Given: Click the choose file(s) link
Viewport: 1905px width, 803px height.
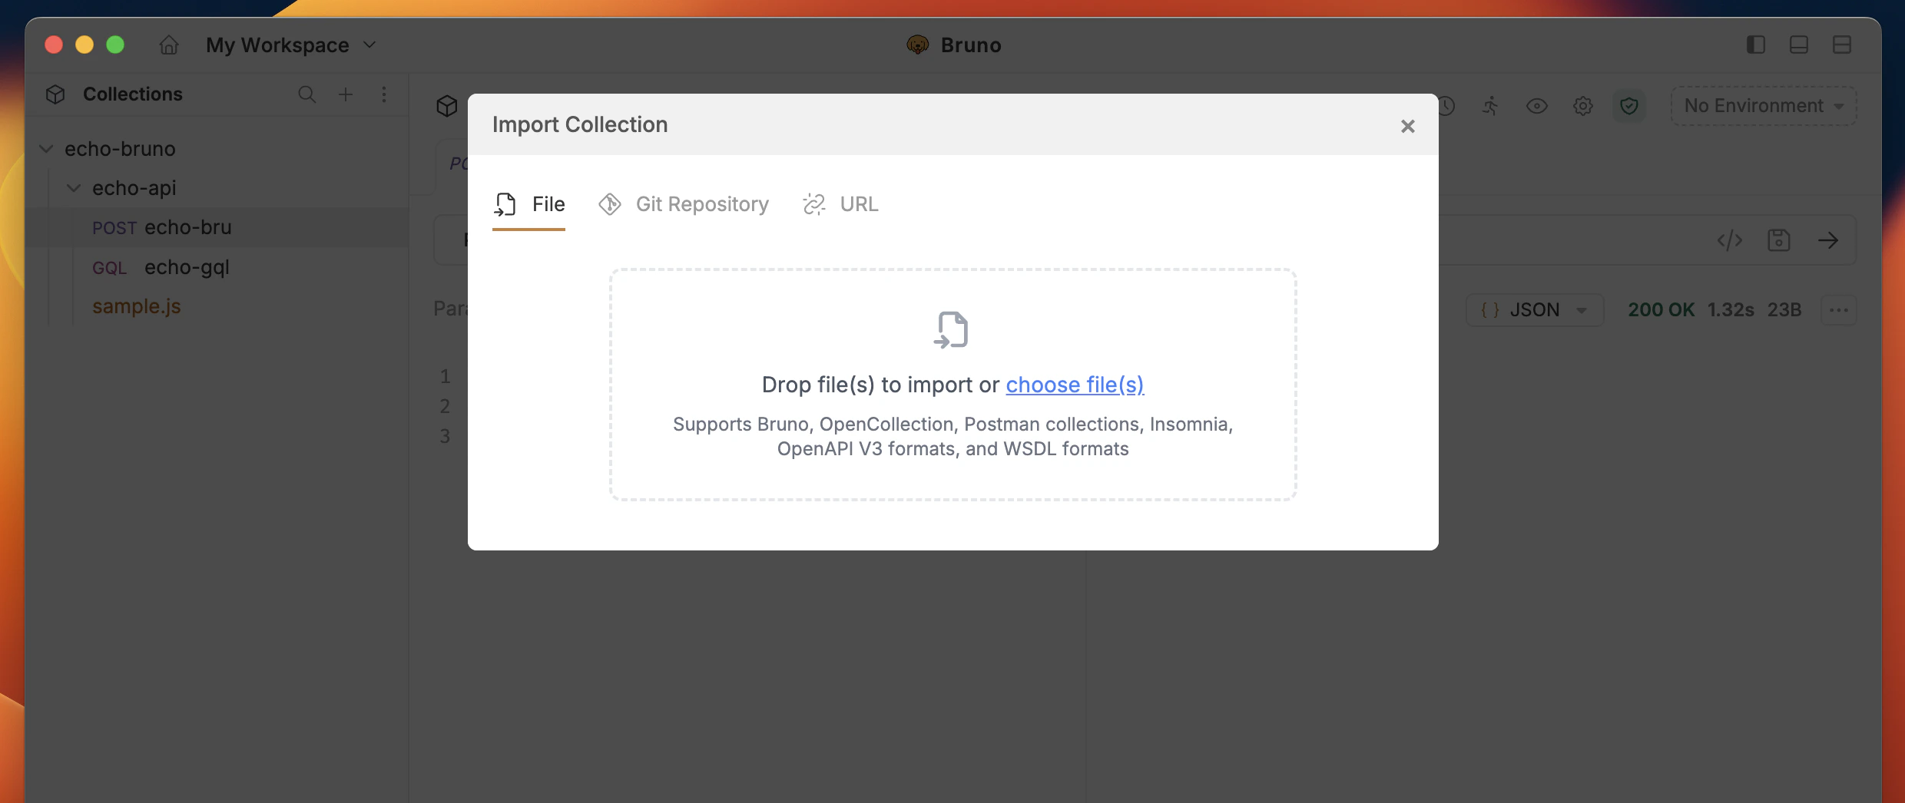Looking at the screenshot, I should tap(1074, 385).
